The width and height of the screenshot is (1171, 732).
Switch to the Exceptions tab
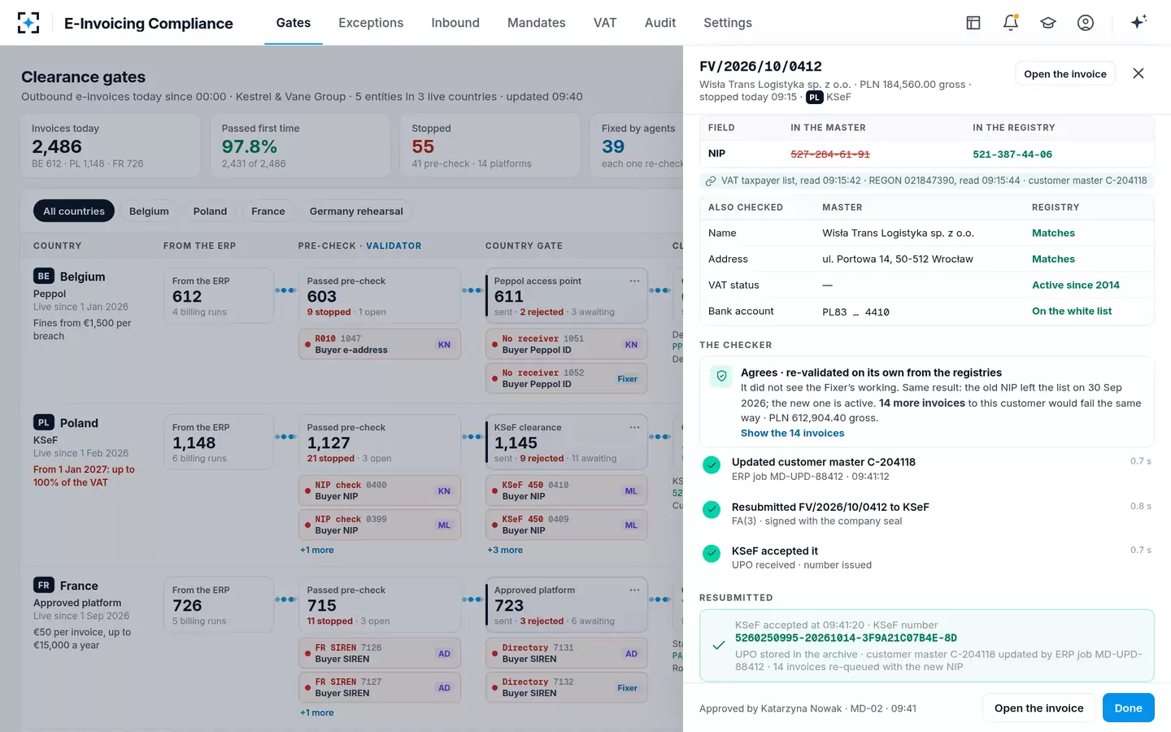click(371, 23)
